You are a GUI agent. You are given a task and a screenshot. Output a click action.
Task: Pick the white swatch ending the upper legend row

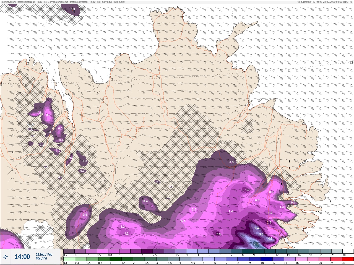348,251
